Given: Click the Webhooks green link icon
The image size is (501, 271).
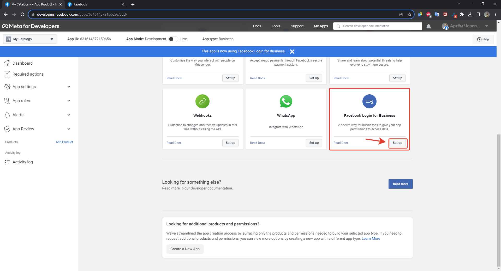Looking at the screenshot, I should [x=202, y=101].
